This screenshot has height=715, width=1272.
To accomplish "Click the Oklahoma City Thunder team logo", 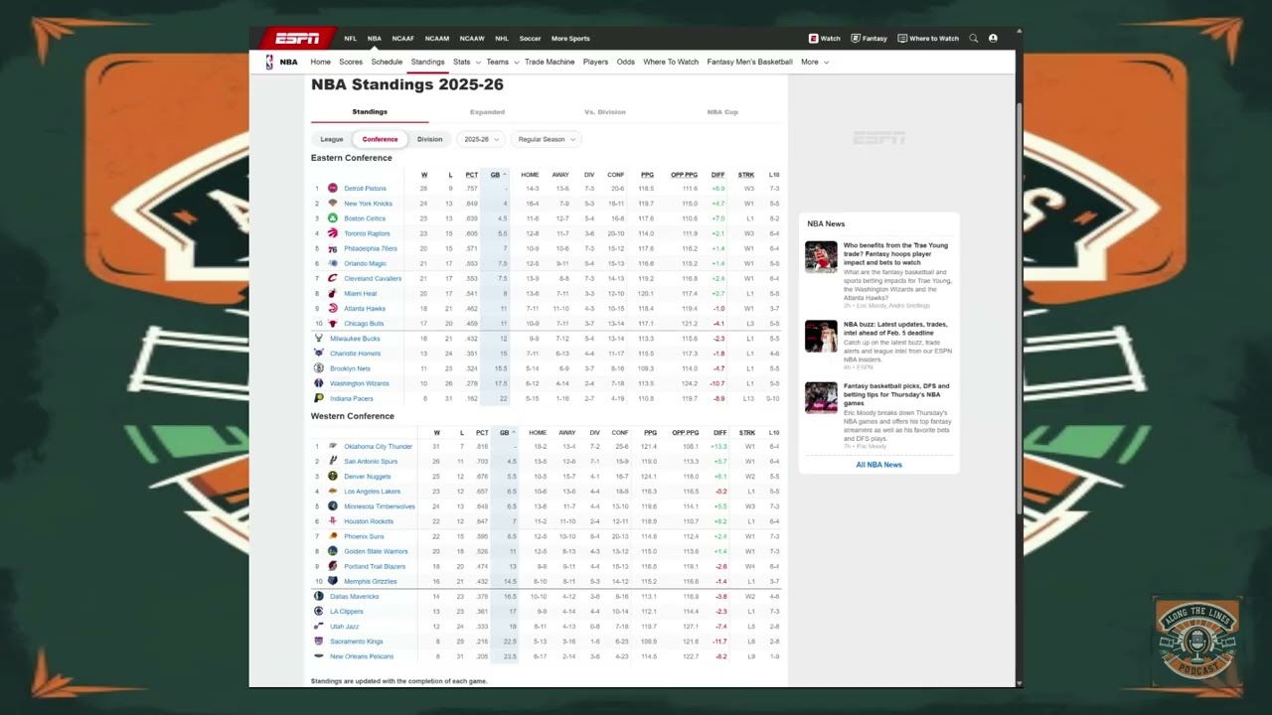I will 333,447.
